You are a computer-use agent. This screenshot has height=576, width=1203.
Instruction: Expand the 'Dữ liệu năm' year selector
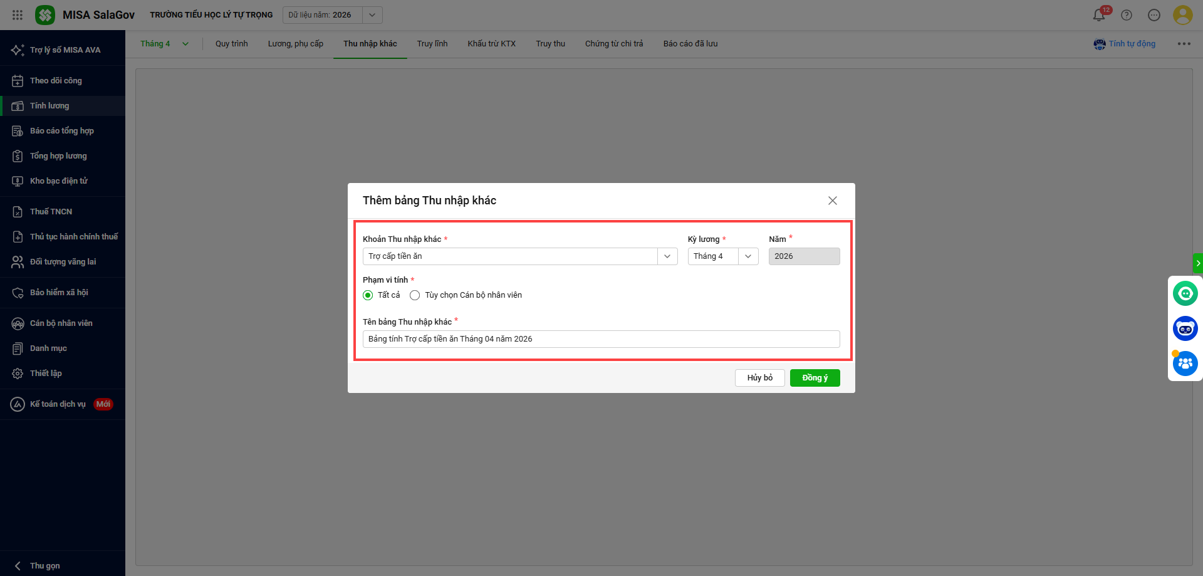372,15
